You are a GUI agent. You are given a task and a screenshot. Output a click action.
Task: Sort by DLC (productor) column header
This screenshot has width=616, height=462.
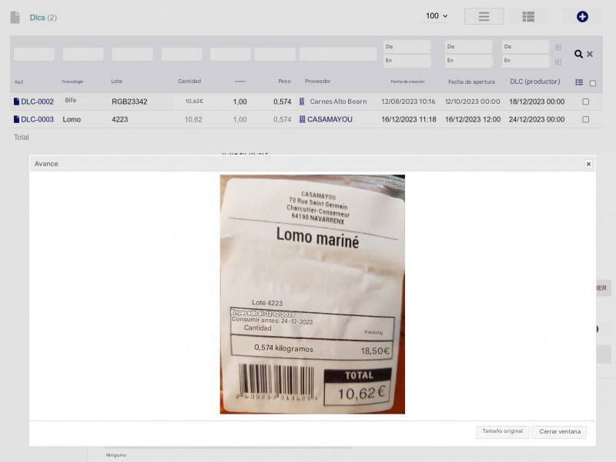[535, 81]
